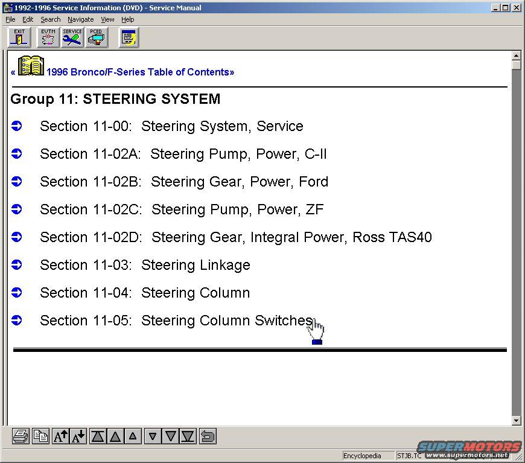Click the copy pages icon

tap(40, 436)
